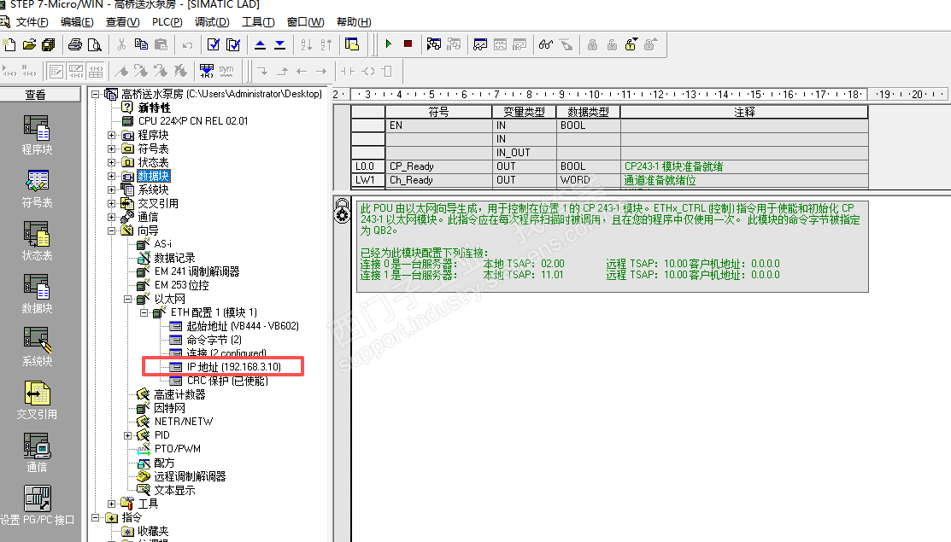951x542 pixels.
Task: Click the POU protection lock icon
Action: [x=342, y=211]
